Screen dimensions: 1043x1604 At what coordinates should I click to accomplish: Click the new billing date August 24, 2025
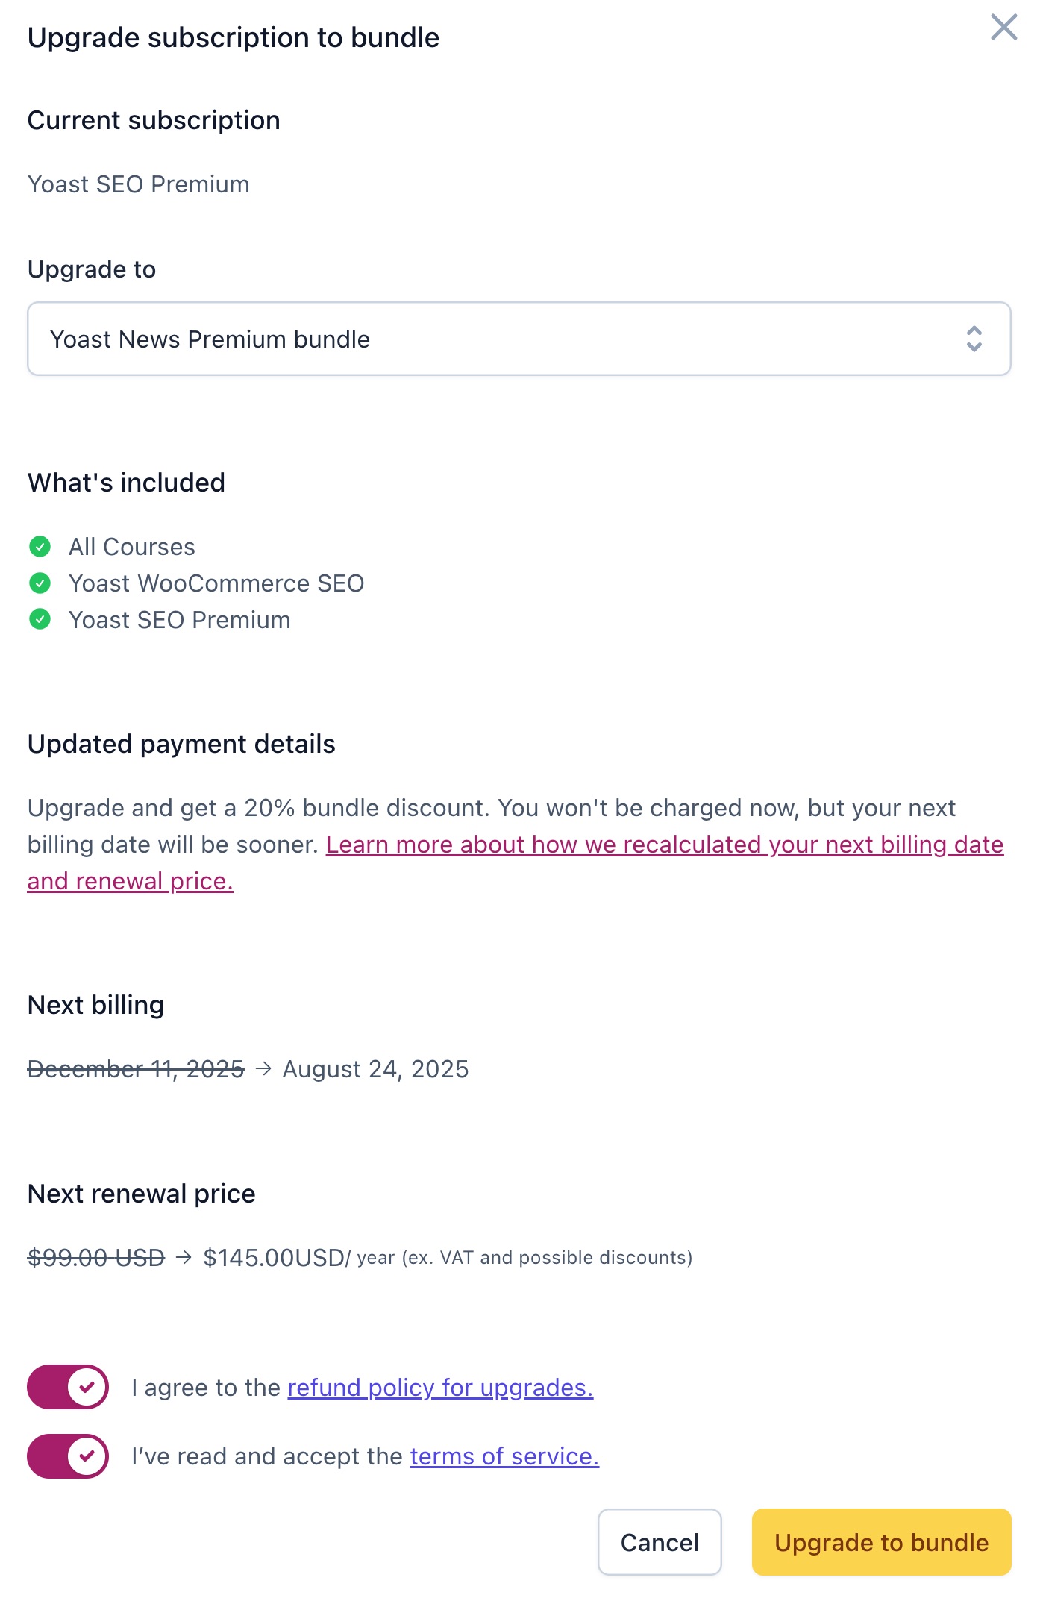[375, 1069]
